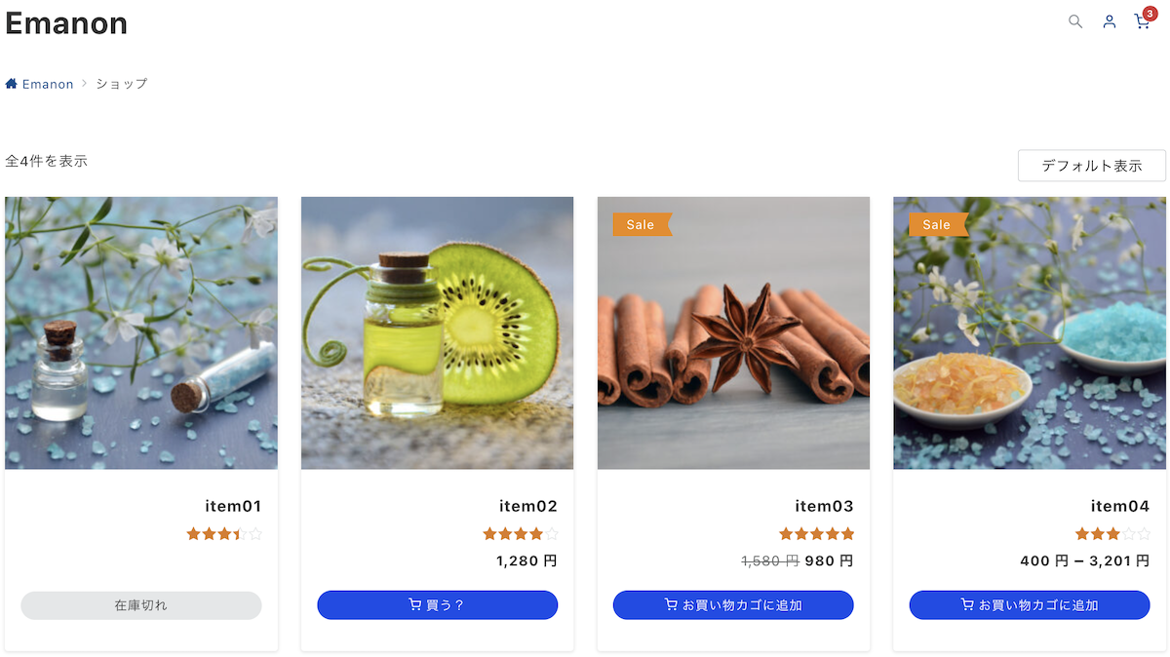1170x657 pixels.
Task: Open the item01 bottles product image
Action: tap(141, 333)
